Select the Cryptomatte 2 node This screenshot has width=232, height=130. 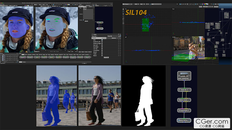pyautogui.click(x=184, y=110)
